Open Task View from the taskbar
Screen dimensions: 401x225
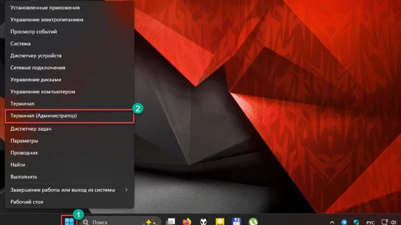click(x=170, y=221)
